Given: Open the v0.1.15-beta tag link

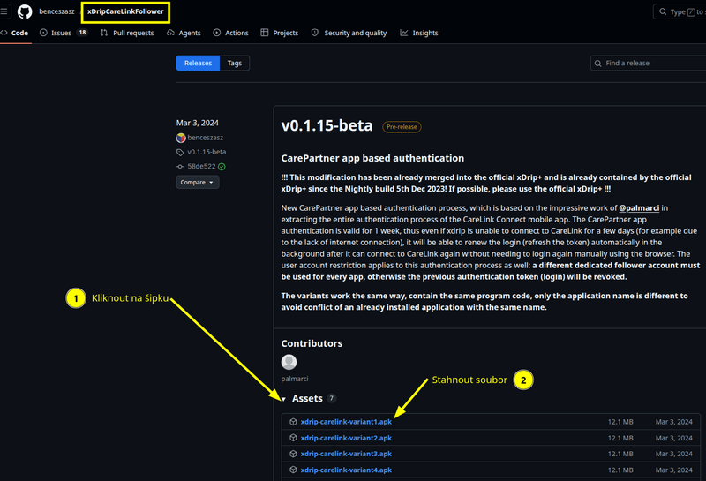Looking at the screenshot, I should (x=207, y=152).
